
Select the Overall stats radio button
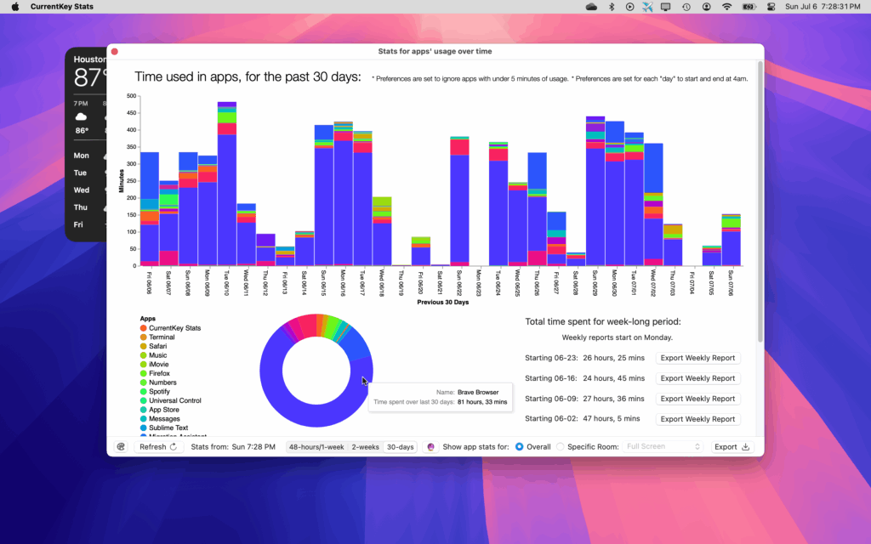521,446
